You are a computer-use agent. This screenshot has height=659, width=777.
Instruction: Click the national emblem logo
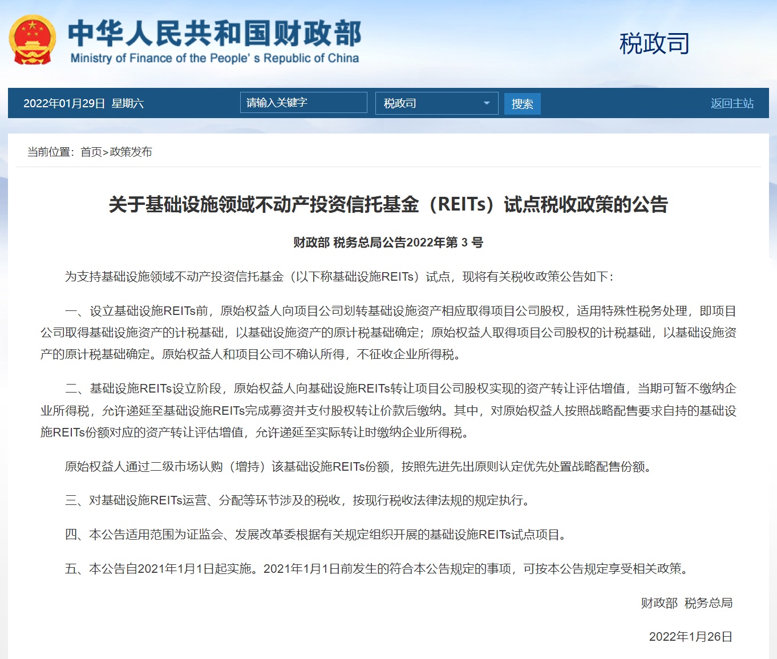coord(33,40)
